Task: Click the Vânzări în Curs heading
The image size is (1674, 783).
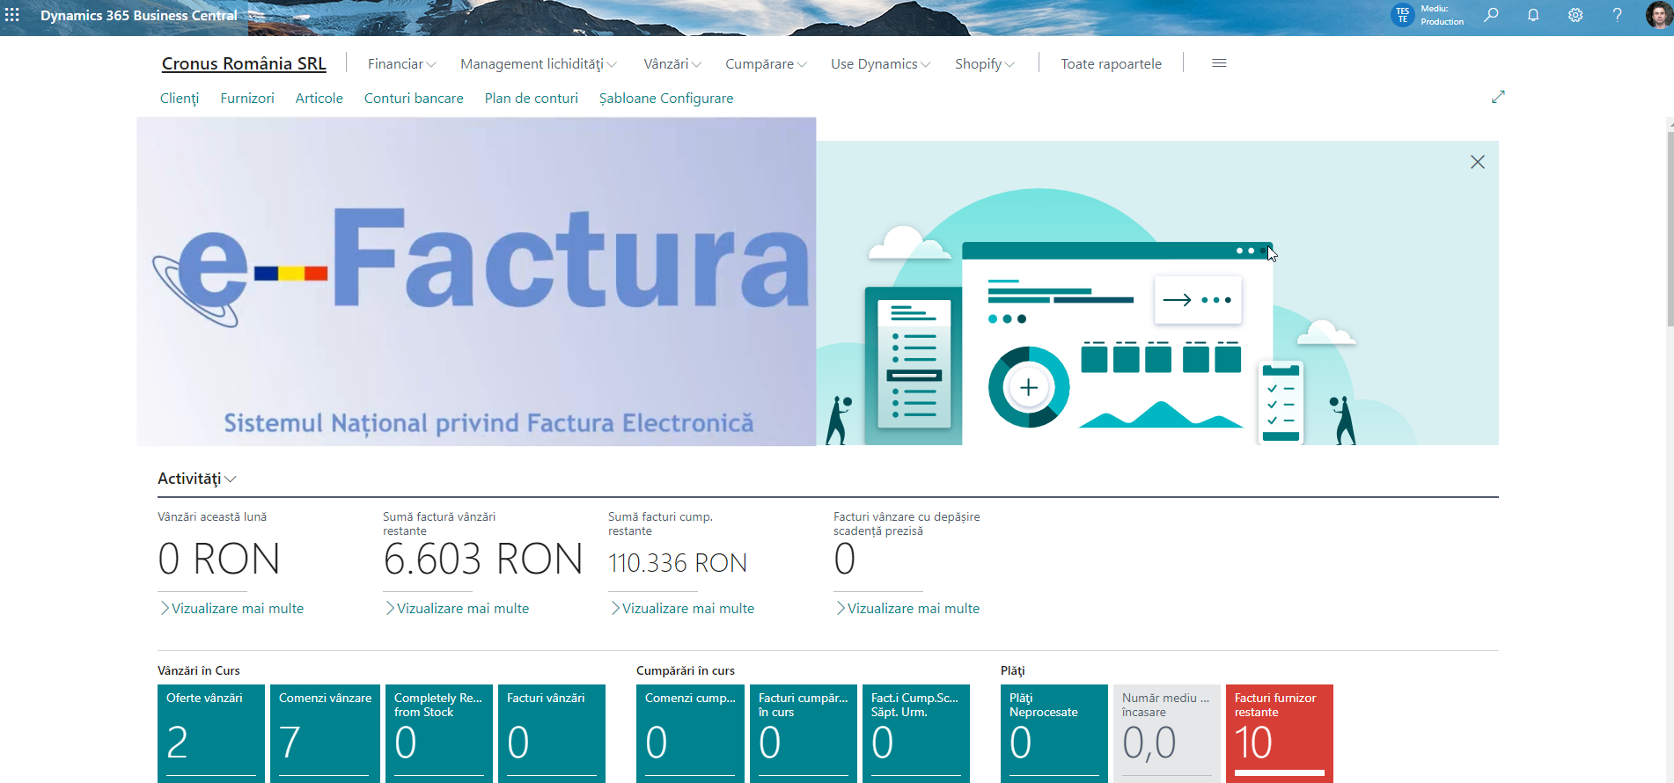Action: click(199, 670)
